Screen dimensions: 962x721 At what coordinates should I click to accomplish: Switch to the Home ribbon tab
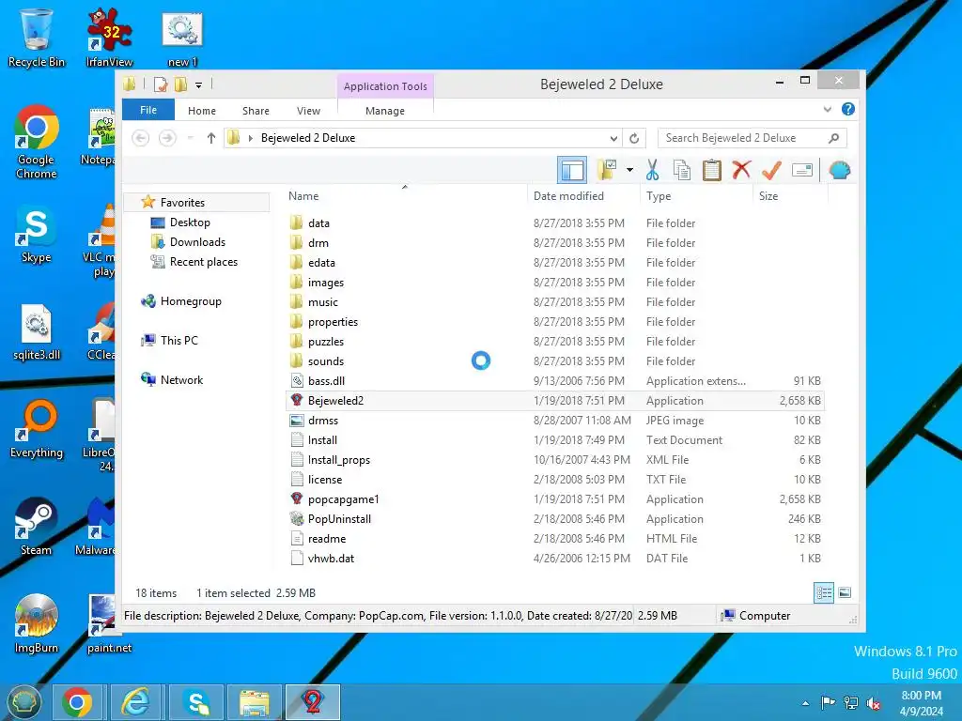[x=202, y=111]
